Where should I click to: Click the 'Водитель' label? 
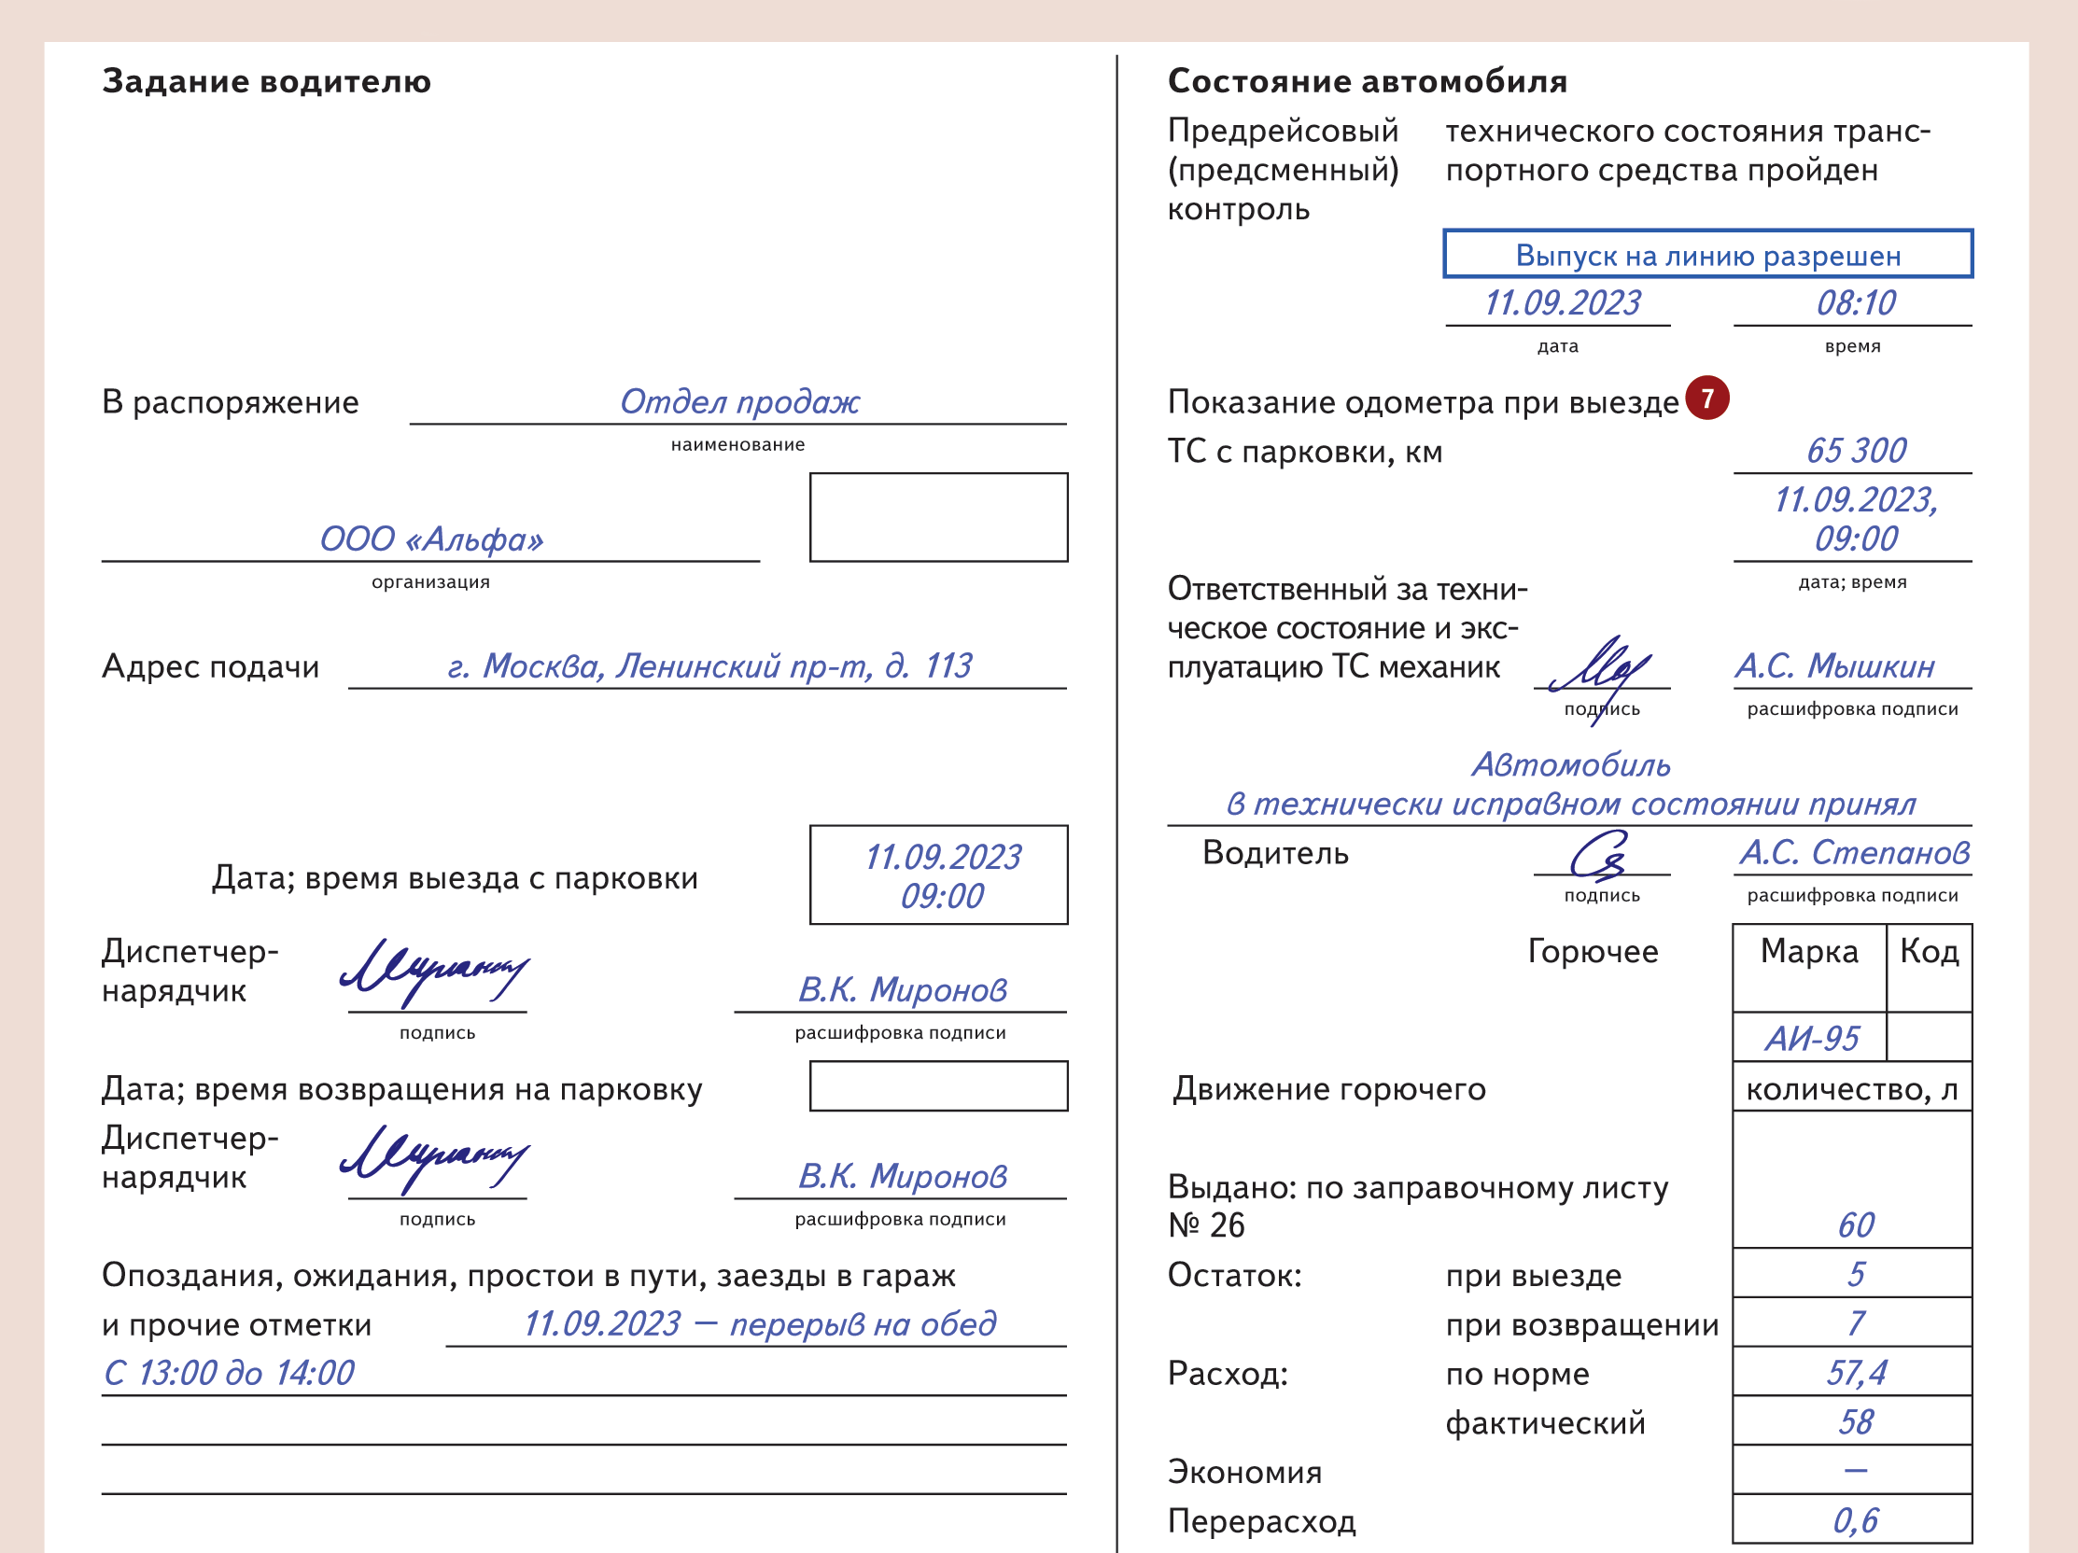coord(1275,852)
